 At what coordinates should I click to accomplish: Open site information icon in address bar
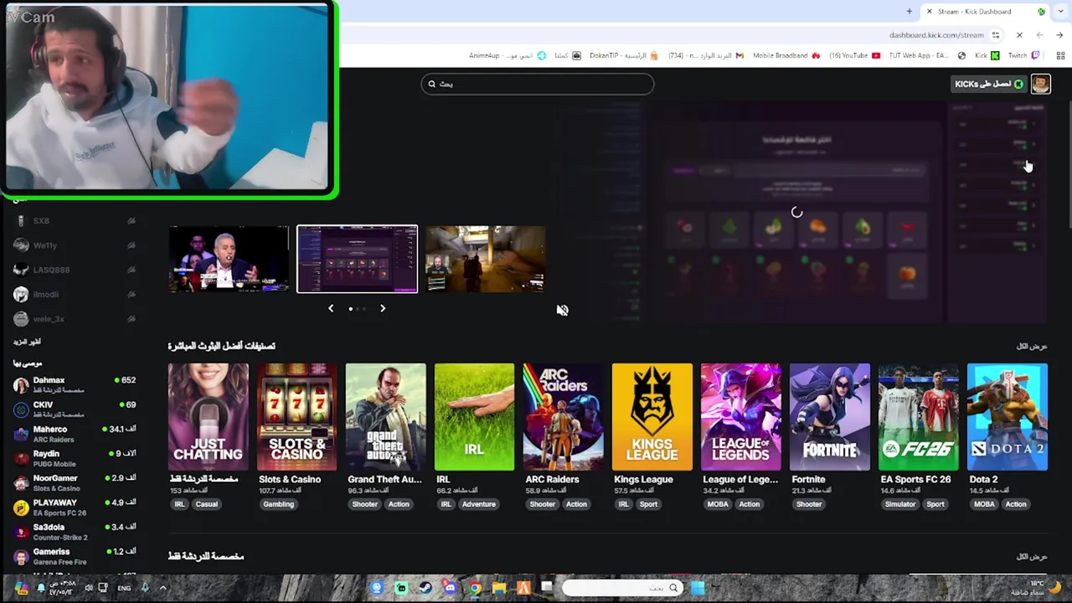tap(996, 35)
